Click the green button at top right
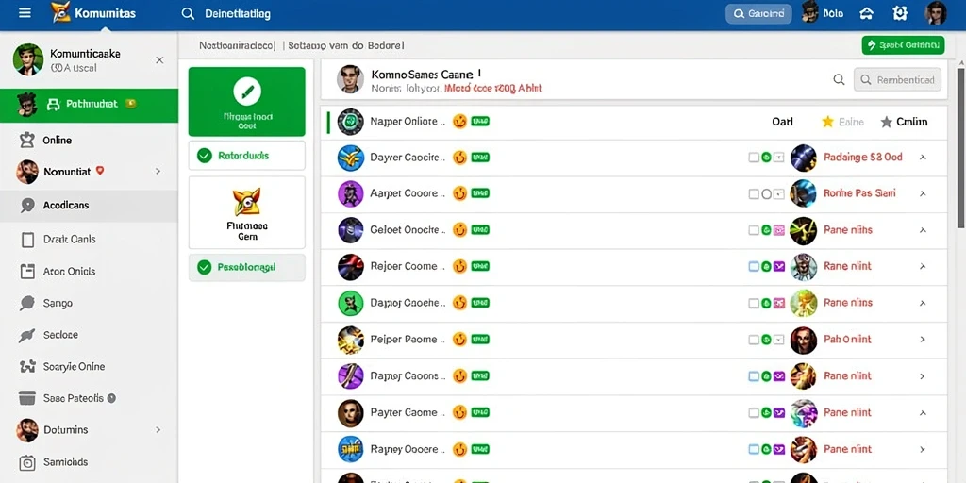This screenshot has width=966, height=483. pos(903,45)
